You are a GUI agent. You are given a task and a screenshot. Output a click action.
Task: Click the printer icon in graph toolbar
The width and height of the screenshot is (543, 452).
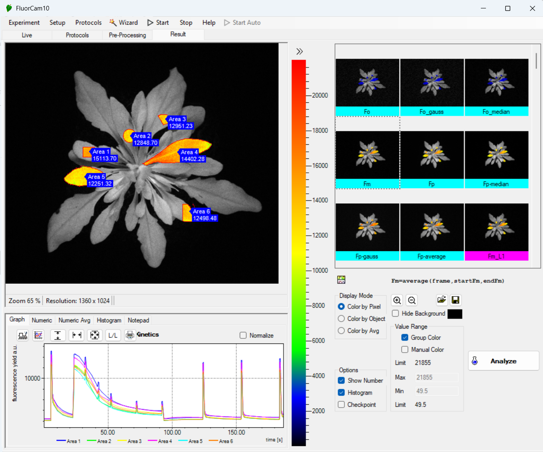(130, 335)
